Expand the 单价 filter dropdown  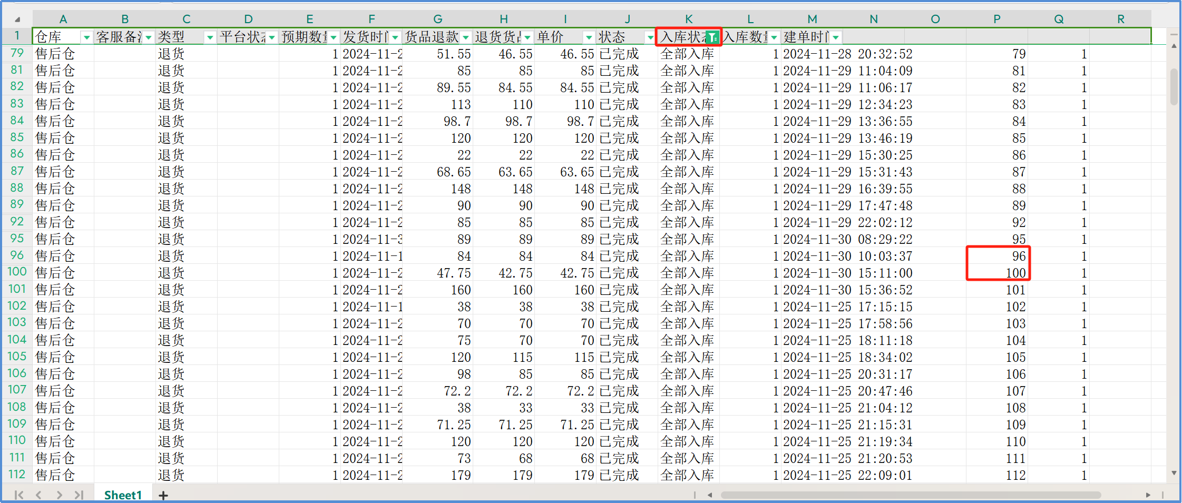589,37
